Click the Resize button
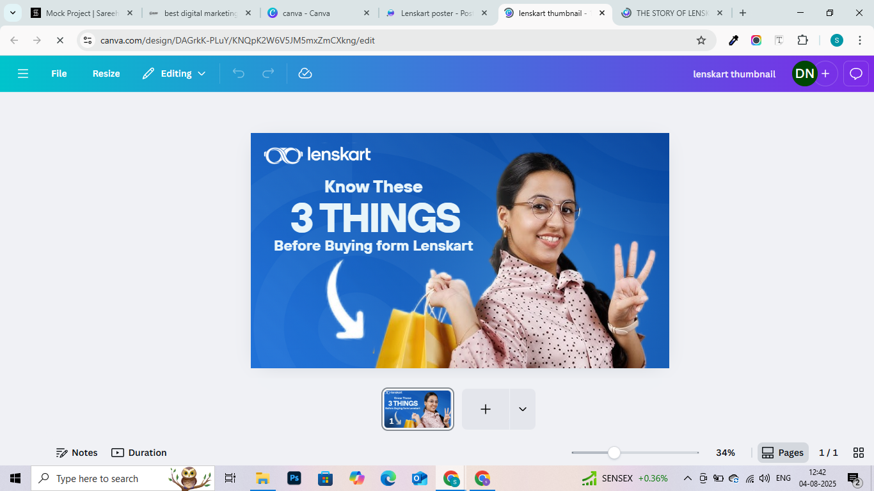 pos(106,74)
